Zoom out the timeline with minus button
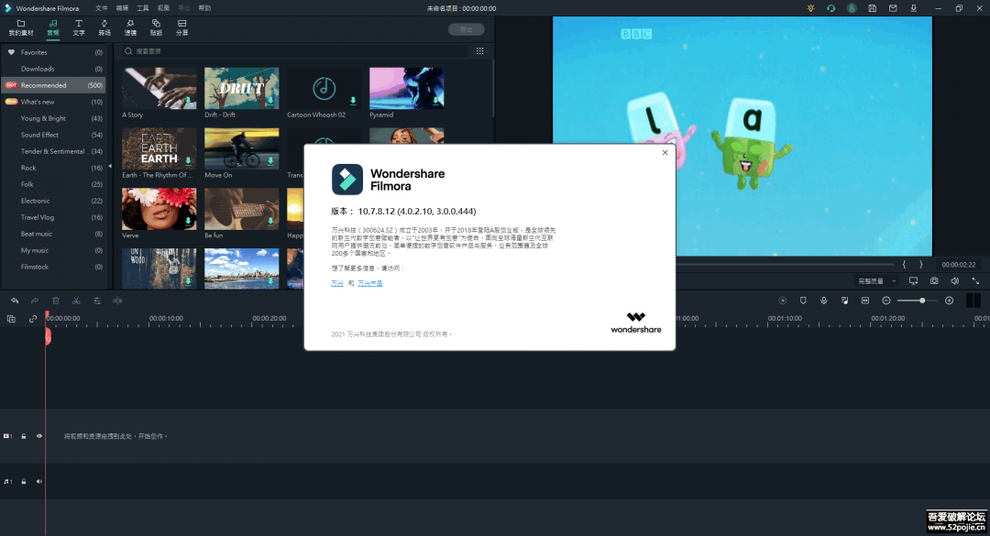 pos(885,301)
